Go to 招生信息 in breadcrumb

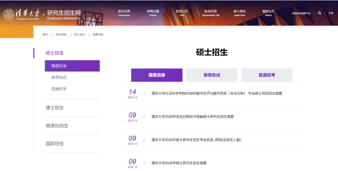click(x=61, y=34)
